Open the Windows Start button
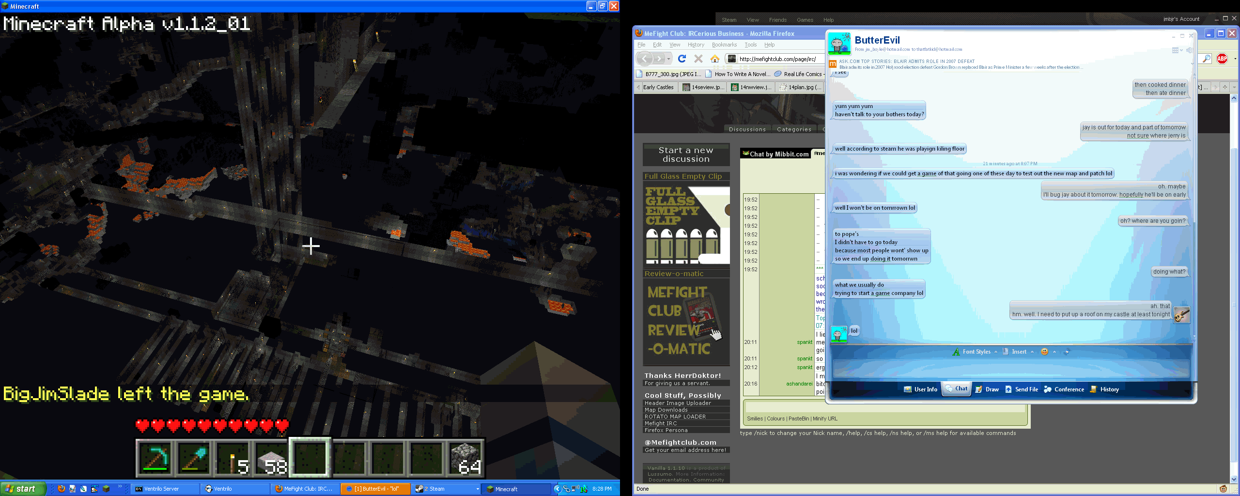Viewport: 1240px width, 496px height. click(23, 489)
